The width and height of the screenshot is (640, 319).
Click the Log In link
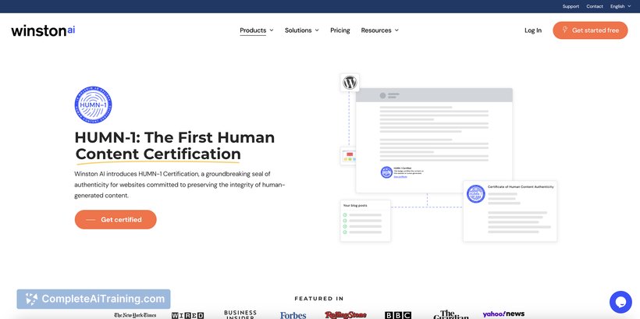click(x=533, y=30)
